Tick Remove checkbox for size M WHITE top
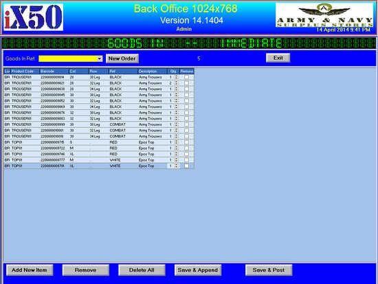The image size is (378, 284). click(x=186, y=160)
